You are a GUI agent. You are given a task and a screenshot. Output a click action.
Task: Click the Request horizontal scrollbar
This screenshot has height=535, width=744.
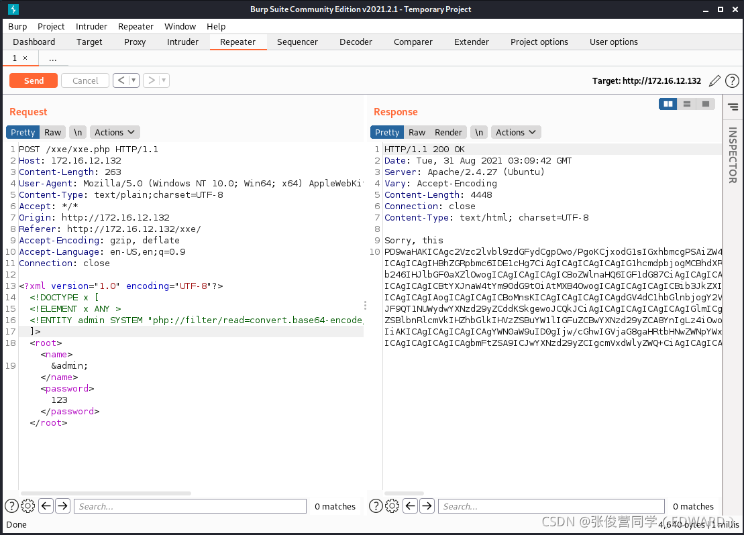pyautogui.click(x=106, y=493)
